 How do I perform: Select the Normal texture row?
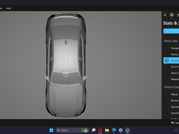coord(171,100)
